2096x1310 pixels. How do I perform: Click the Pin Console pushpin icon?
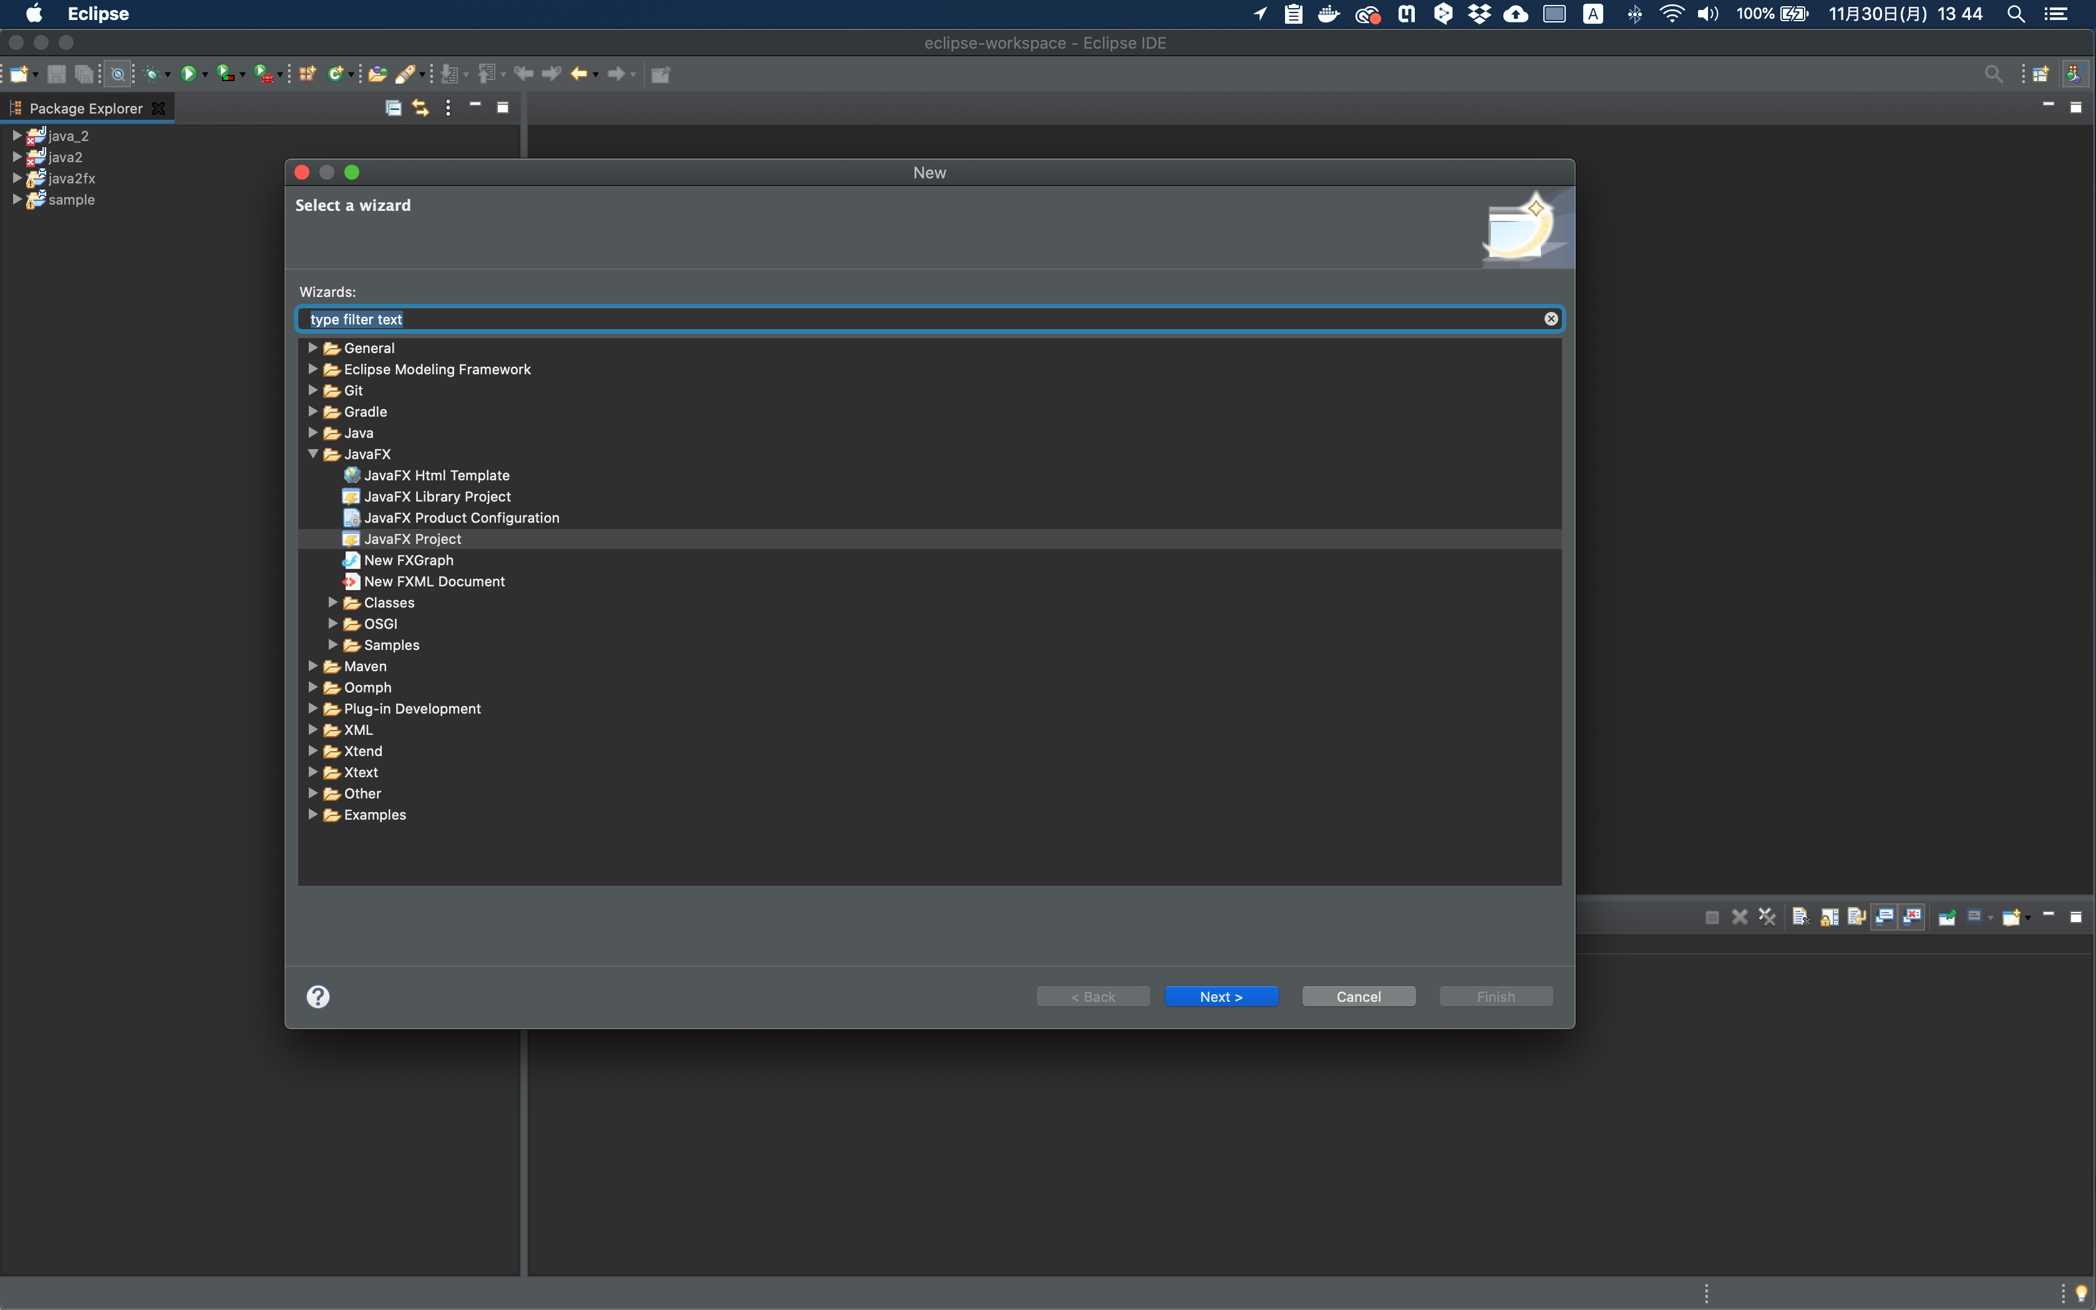point(1947,916)
